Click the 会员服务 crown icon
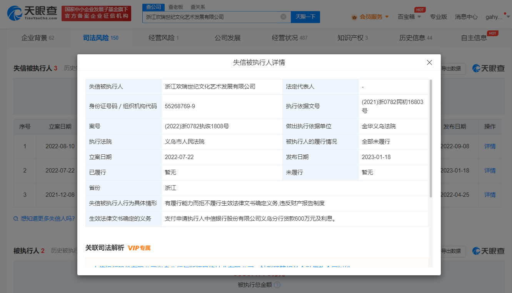 pos(354,17)
